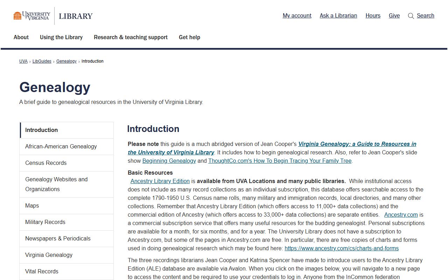The image size is (448, 280).
Task: Open the About menu
Action: [21, 37]
